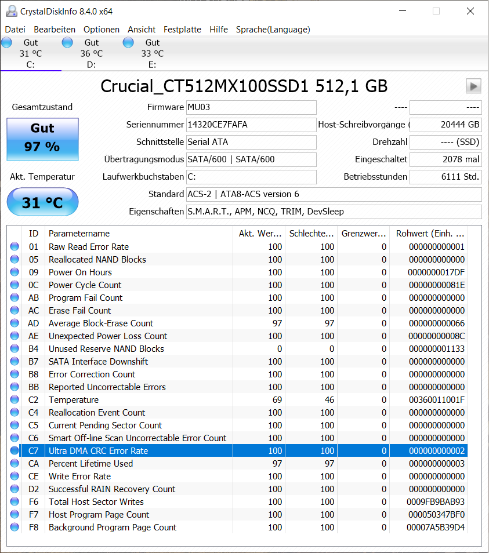Click the Host-Schreibvorgänge value 20444 GB
The image size is (489, 553).
(445, 125)
